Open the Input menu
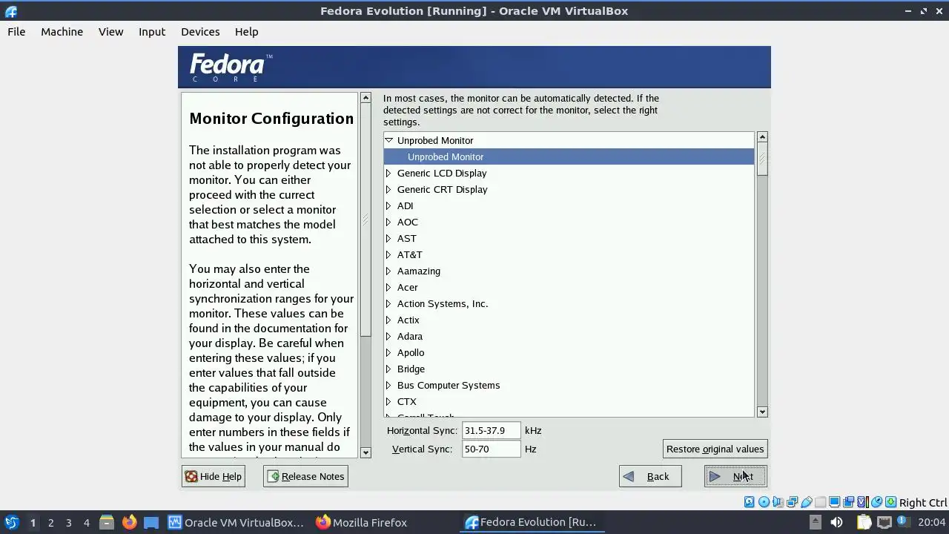 [152, 32]
